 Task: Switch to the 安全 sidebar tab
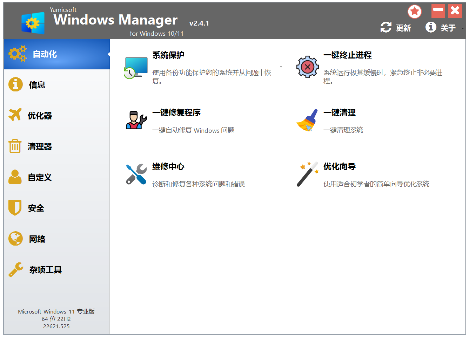[x=57, y=208]
